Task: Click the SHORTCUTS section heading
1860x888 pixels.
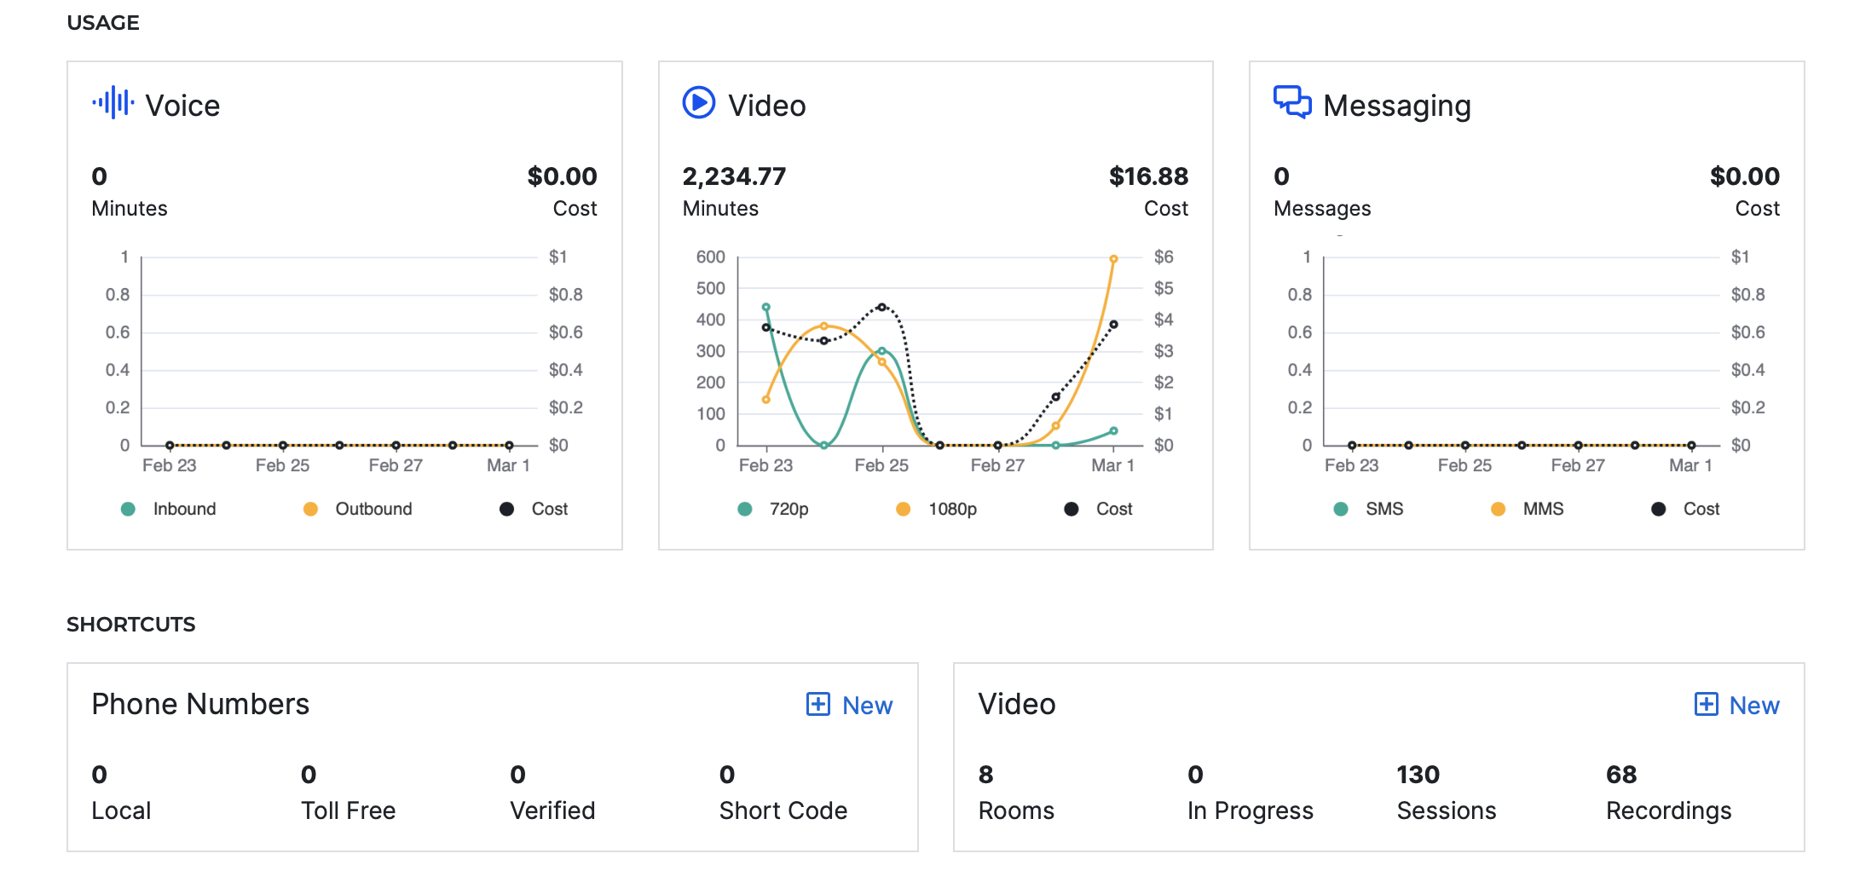Action: [131, 625]
